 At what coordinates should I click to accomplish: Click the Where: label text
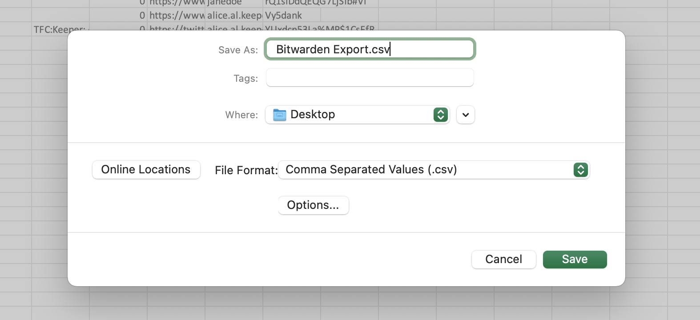(x=241, y=115)
